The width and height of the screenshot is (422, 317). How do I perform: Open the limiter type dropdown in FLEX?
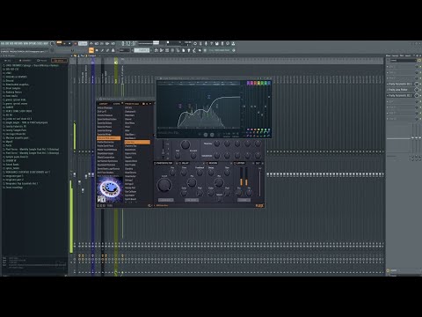tap(244, 200)
